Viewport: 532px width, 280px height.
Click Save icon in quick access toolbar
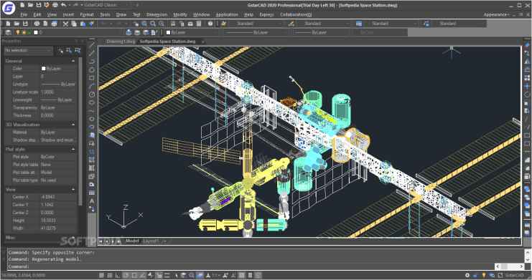[x=38, y=5]
